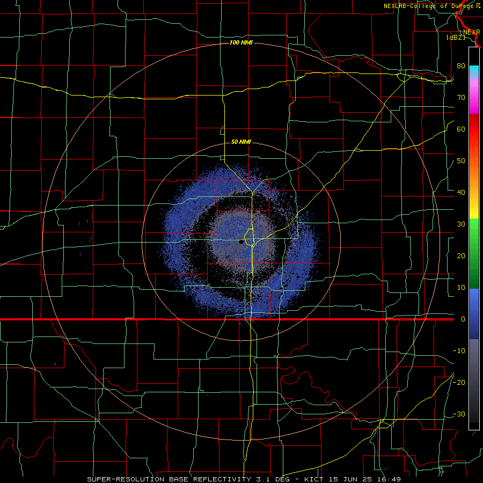Click the 100 NMI range ring label
Viewport: 483px width, 483px height.
[241, 42]
